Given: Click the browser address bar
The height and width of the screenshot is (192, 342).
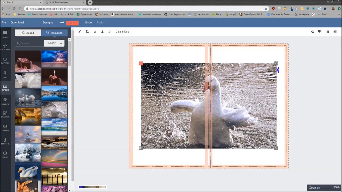Looking at the screenshot, I should tap(146, 9).
